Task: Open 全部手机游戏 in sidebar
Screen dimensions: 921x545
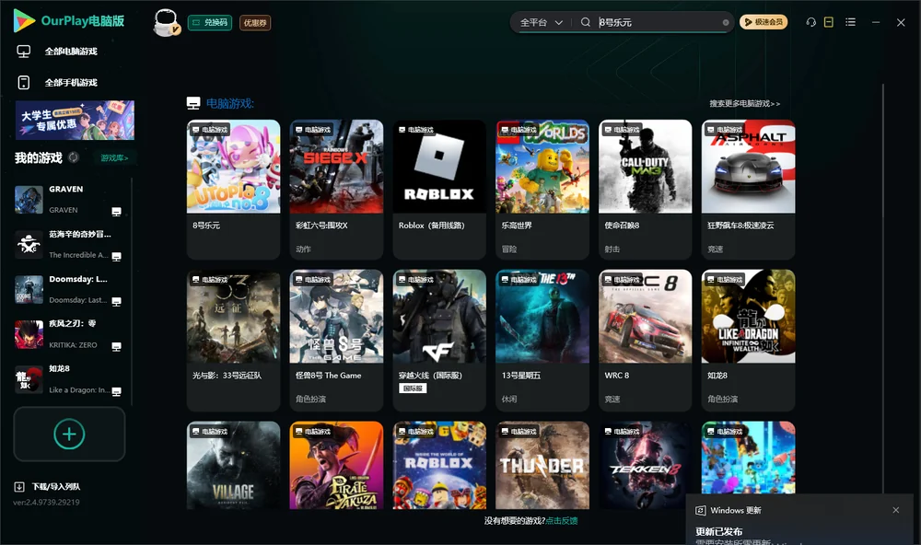Action: click(x=71, y=83)
